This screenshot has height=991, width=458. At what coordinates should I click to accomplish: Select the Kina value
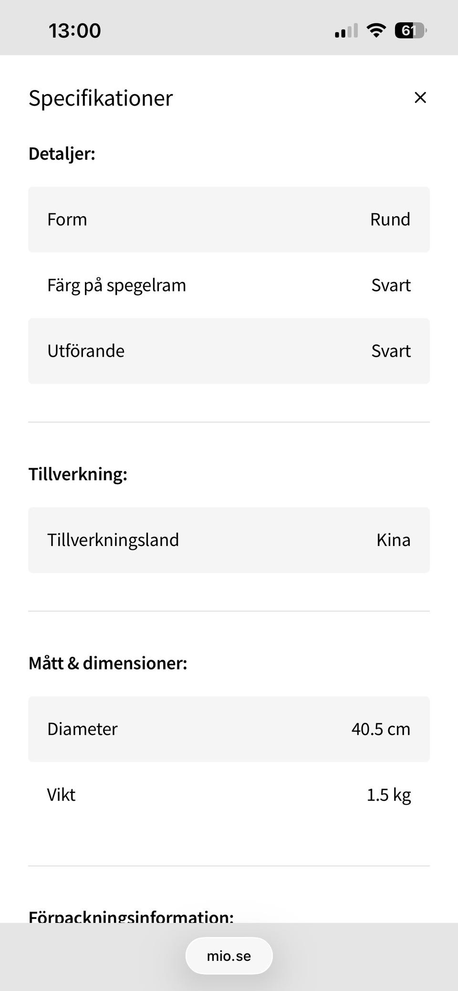393,540
